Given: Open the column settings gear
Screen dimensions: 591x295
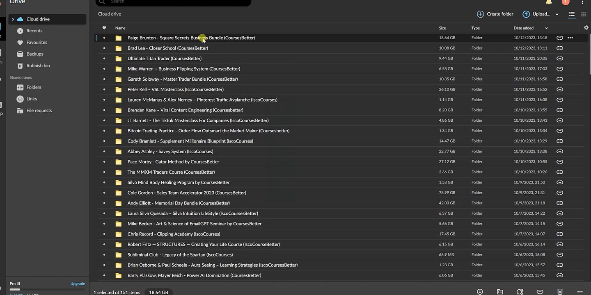Looking at the screenshot, I should 586,28.
